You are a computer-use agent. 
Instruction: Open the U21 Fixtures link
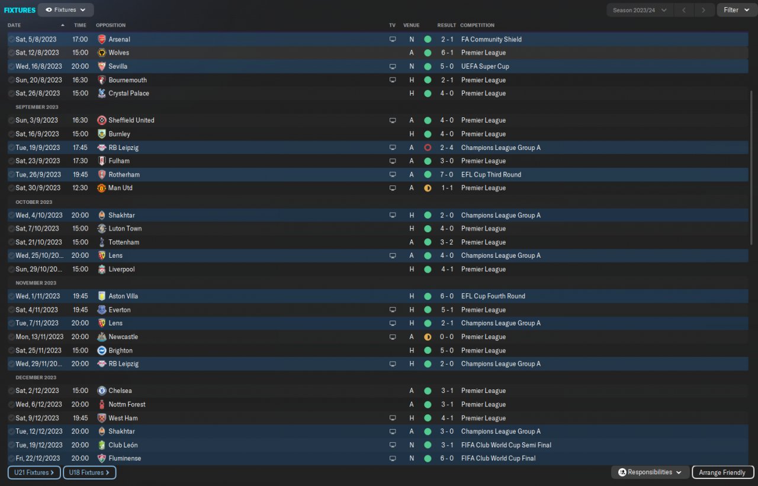pos(34,472)
